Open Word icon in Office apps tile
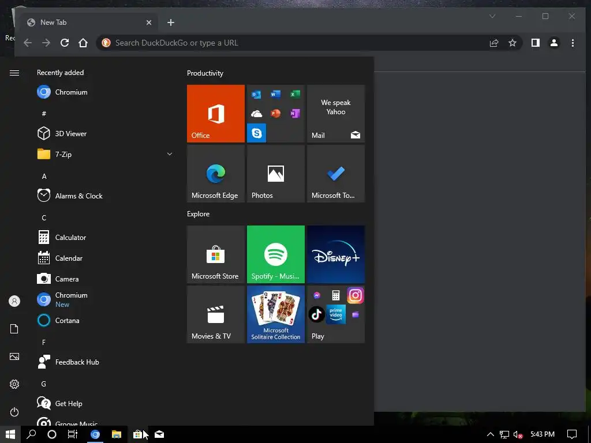This screenshot has width=591, height=443. 275,94
